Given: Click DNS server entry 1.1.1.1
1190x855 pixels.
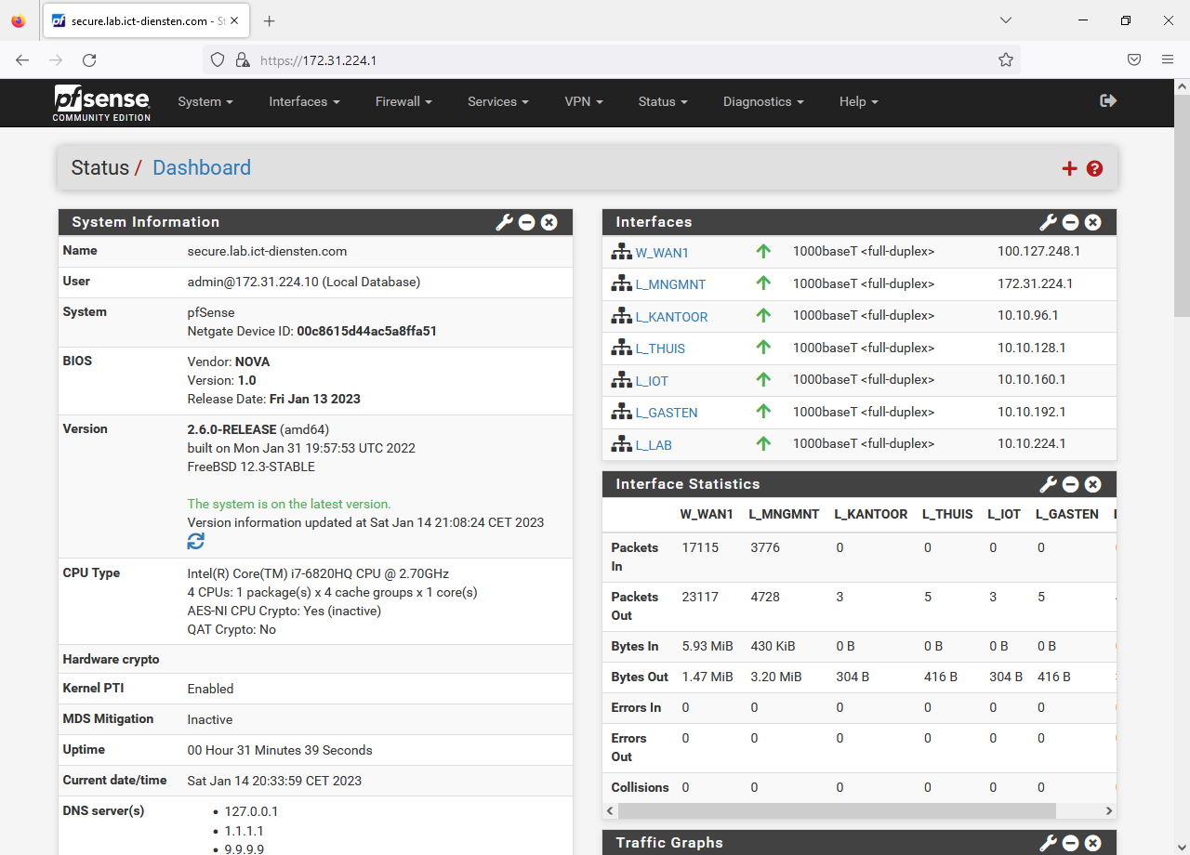Looking at the screenshot, I should pyautogui.click(x=244, y=831).
